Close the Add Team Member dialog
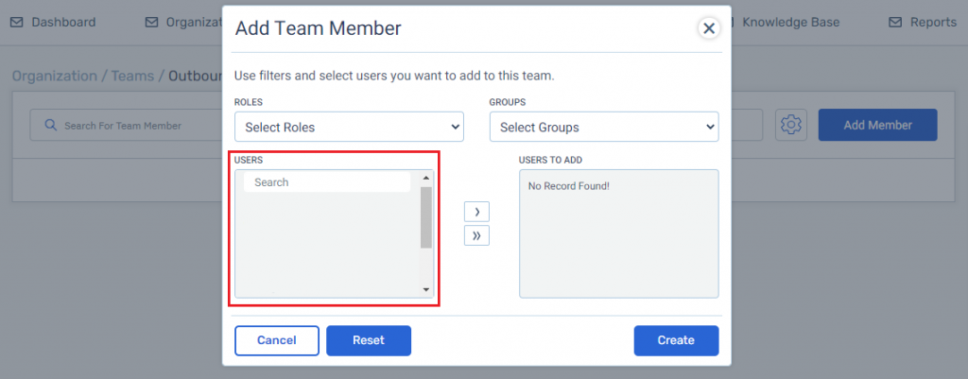Image resolution: width=968 pixels, height=379 pixels. (709, 27)
